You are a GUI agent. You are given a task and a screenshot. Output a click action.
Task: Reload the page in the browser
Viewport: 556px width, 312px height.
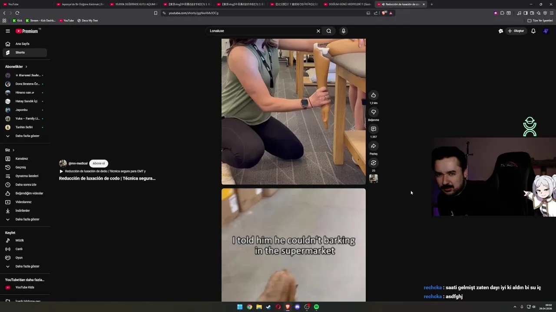(17, 13)
